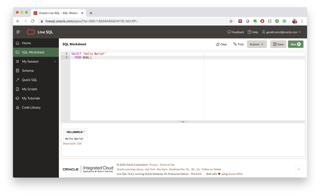Reload the page
The width and height of the screenshot is (320, 196).
[x=32, y=21]
